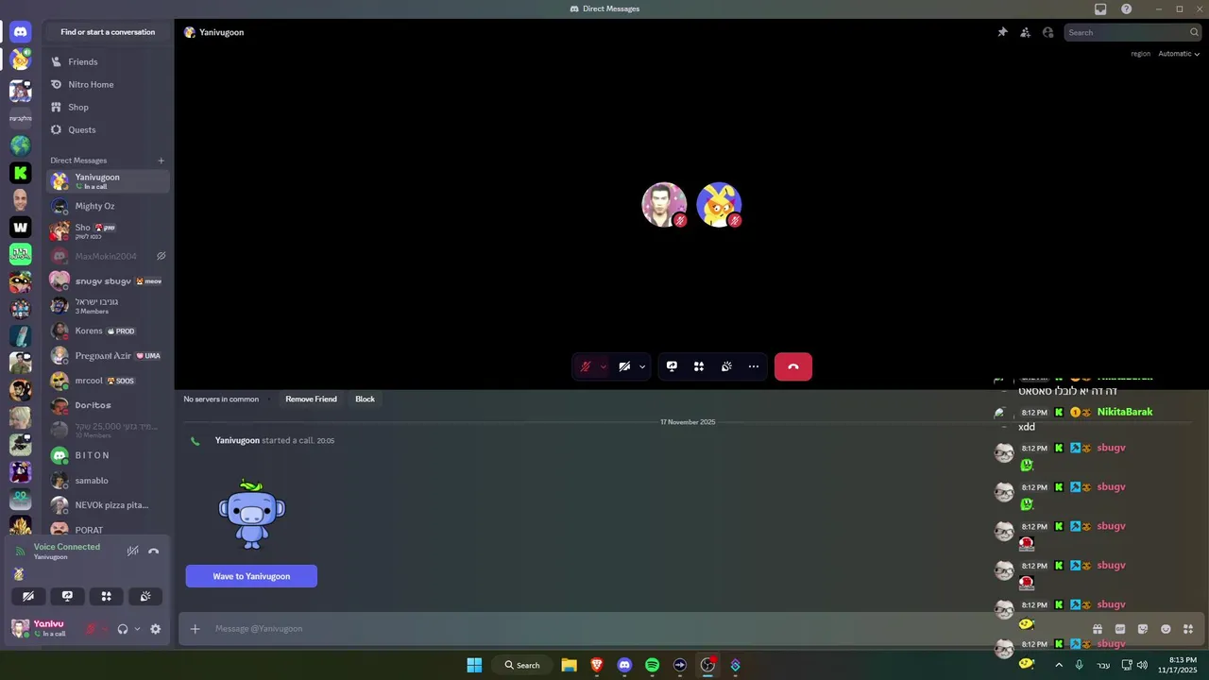The height and width of the screenshot is (680, 1209).
Task: Open apps launcher in message box
Action: (1188, 629)
